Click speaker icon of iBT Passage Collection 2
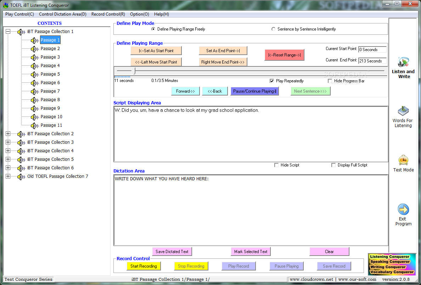Viewport: 421px width, 285px height. point(21,134)
